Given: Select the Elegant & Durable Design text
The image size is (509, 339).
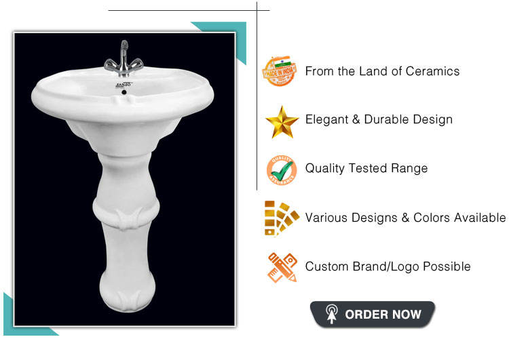Looking at the screenshot, I should pos(379,119).
